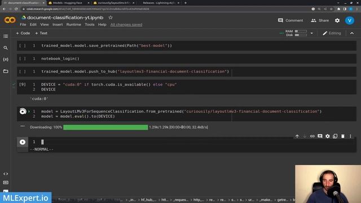Screen dimensions: 361x203
Task: Open the find and replace search icon
Action: (6, 48)
